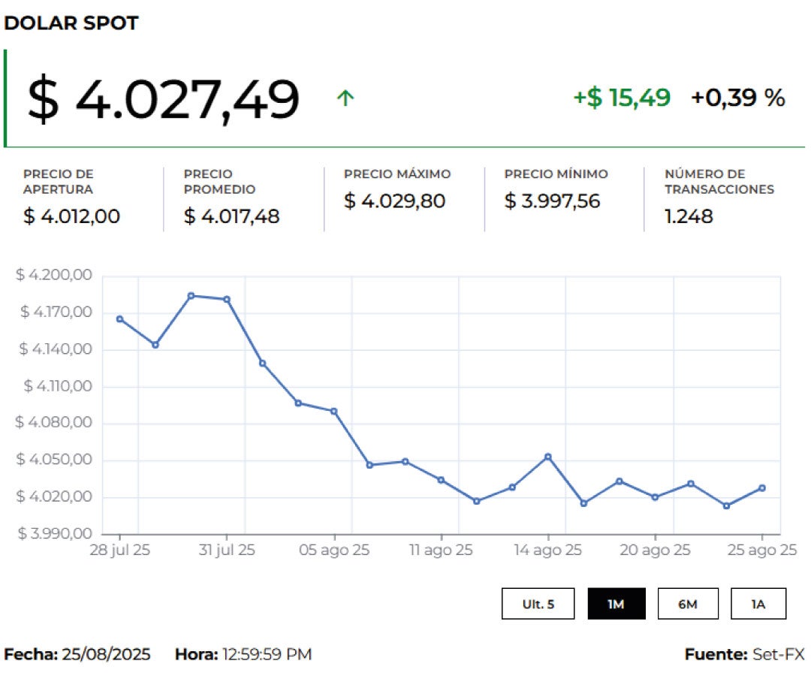Show the 6M chart period

click(x=687, y=604)
